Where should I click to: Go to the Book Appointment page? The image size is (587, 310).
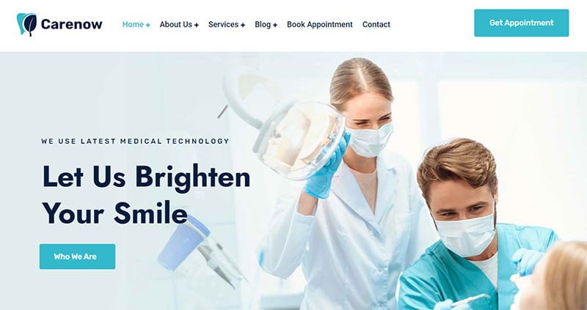(x=320, y=24)
